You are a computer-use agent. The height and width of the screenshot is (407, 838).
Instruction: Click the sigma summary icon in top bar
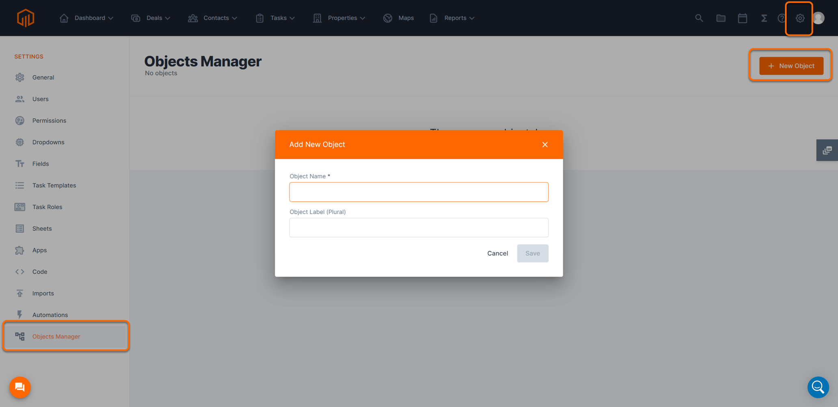pyautogui.click(x=764, y=18)
